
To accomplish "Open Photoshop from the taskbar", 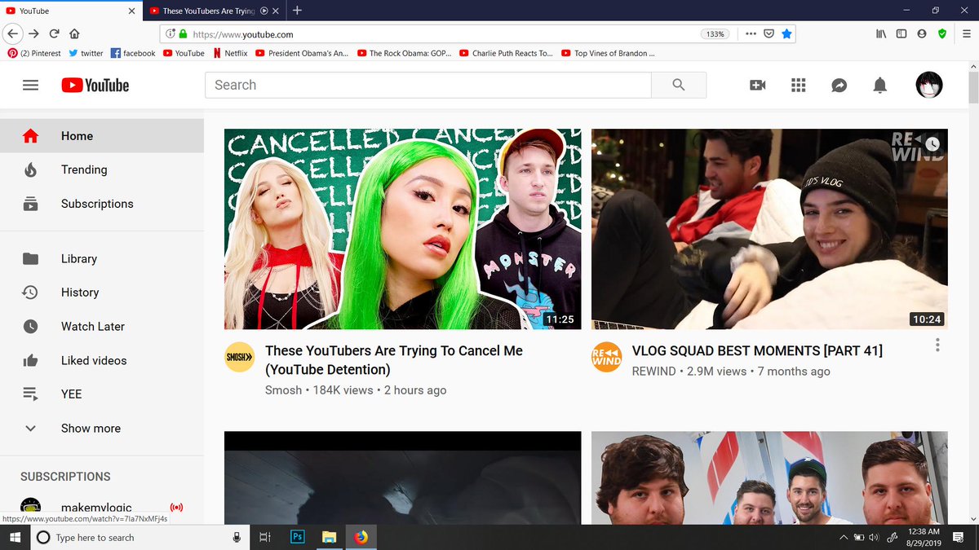I will pyautogui.click(x=297, y=537).
